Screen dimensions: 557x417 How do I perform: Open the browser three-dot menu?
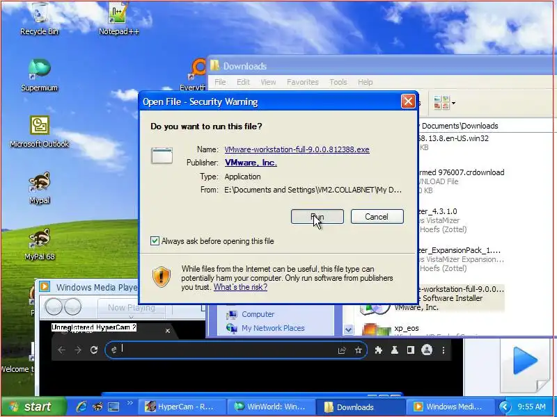pos(444,350)
